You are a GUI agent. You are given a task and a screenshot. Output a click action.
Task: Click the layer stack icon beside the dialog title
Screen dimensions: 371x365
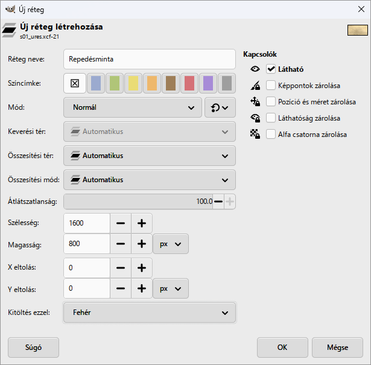click(9, 30)
